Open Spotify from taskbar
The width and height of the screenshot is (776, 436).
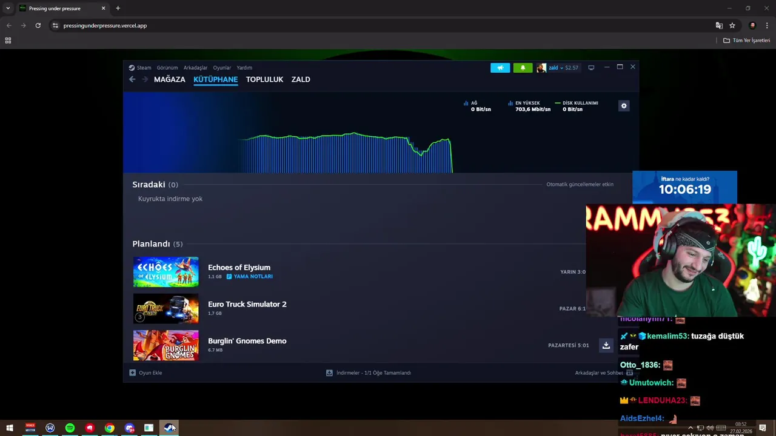pyautogui.click(x=70, y=428)
